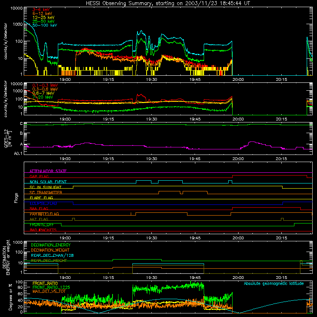
Task: Select the 6-12 keV legend label
Action: pyautogui.click(x=42, y=13)
